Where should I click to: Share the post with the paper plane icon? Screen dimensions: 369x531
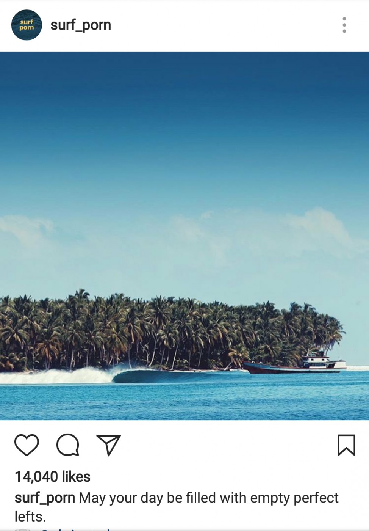[x=109, y=445]
